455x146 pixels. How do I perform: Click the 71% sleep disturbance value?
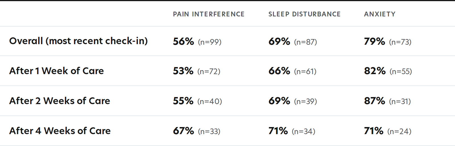pyautogui.click(x=278, y=131)
